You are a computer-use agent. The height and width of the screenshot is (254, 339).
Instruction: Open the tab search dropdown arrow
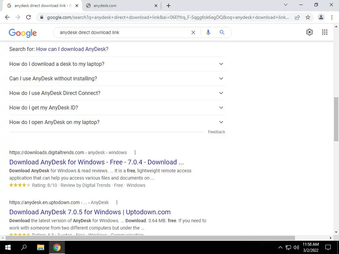click(286, 5)
